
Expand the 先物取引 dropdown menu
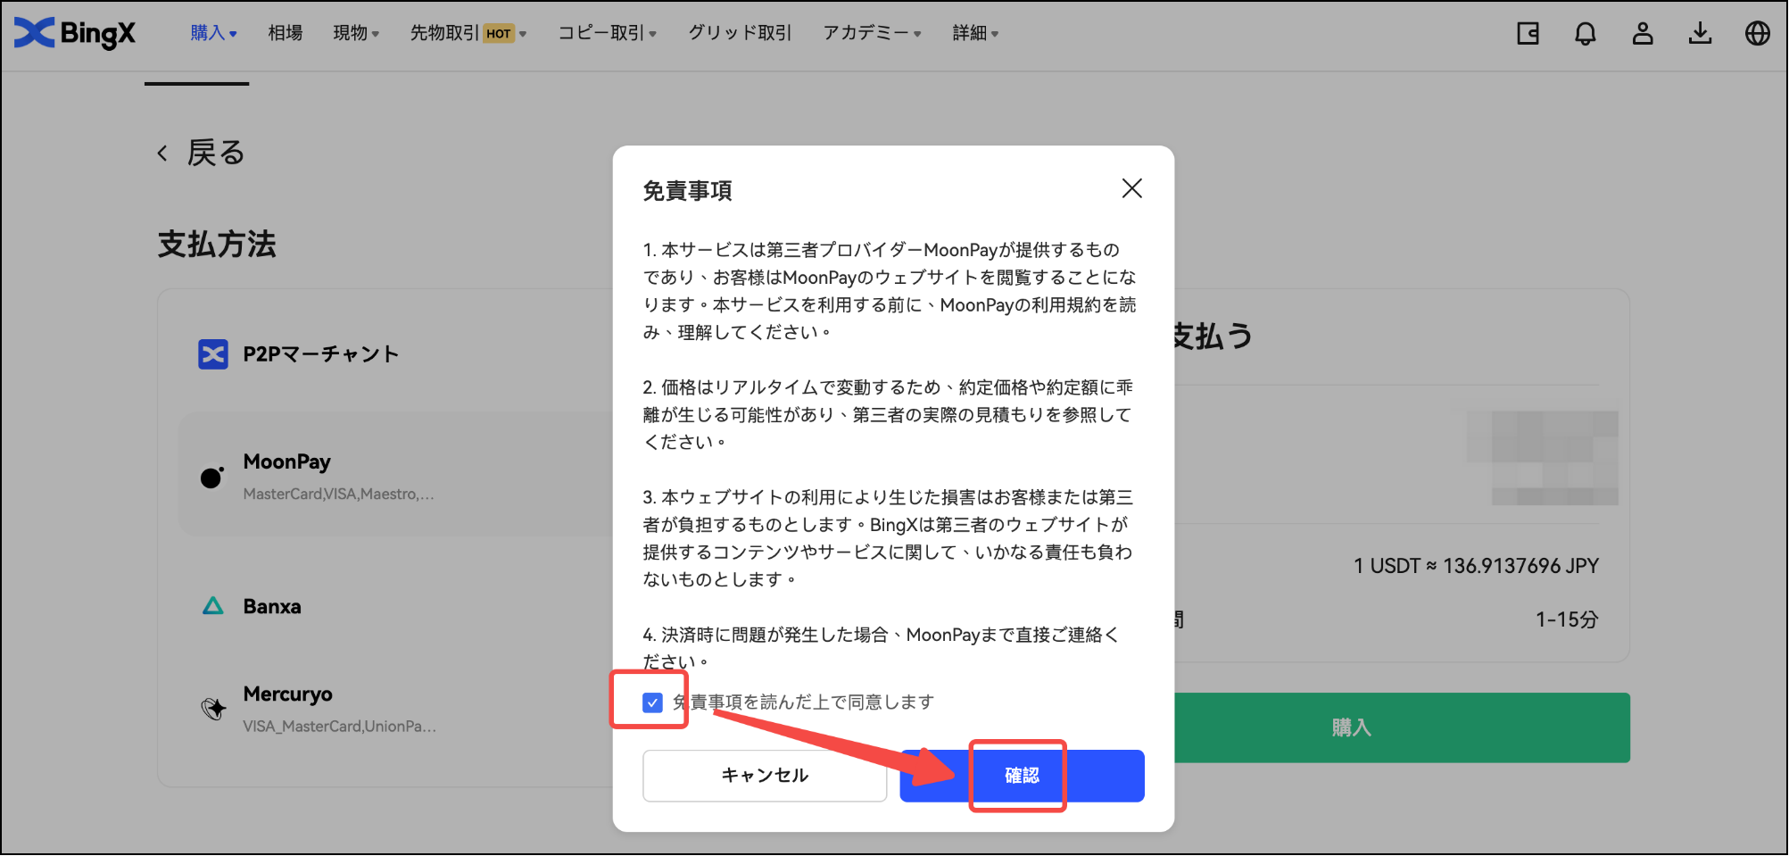click(x=468, y=33)
